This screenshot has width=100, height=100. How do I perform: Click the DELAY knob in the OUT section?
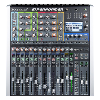pos(60,23)
